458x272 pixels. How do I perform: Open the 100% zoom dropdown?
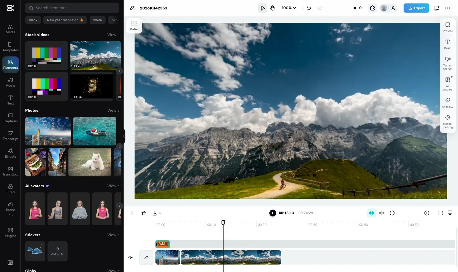[289, 8]
